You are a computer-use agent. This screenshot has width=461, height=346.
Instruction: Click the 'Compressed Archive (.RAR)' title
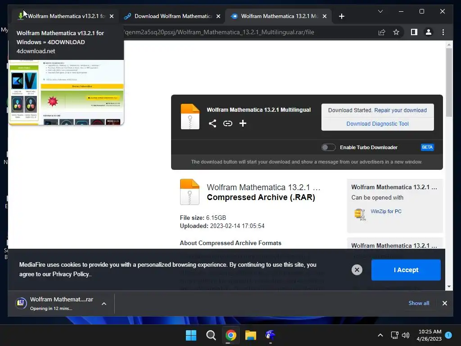click(x=261, y=197)
